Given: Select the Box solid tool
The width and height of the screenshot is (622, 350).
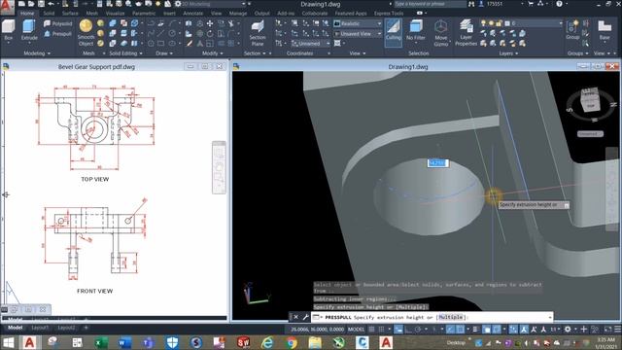Looking at the screenshot, I should point(9,30).
